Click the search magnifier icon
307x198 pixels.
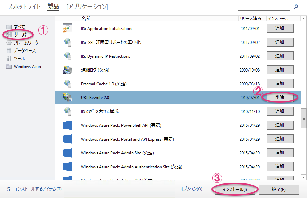[296, 7]
